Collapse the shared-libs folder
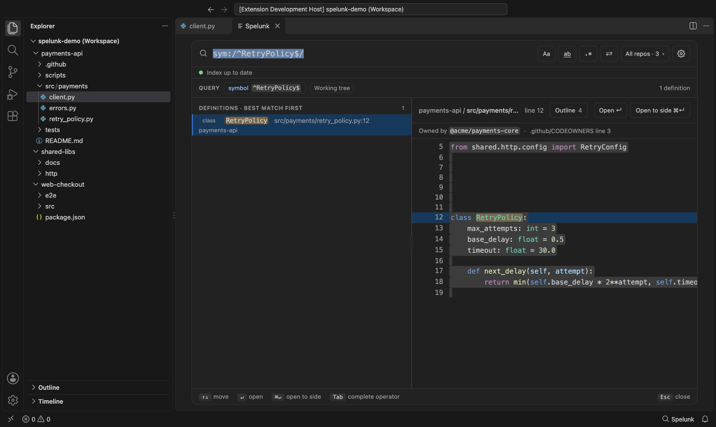 pyautogui.click(x=98, y=151)
